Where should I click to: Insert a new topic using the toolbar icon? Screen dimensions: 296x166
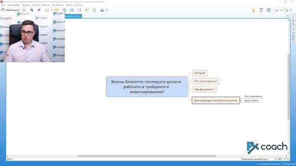coord(47,10)
